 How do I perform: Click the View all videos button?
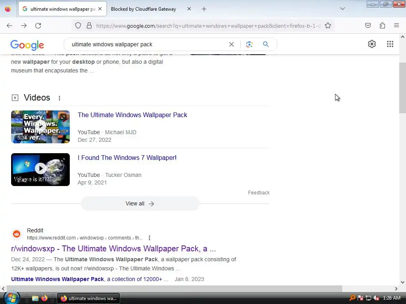140,204
